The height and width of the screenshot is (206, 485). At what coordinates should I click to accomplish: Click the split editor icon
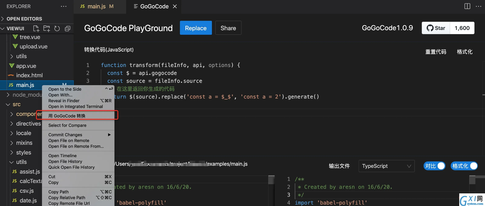pyautogui.click(x=467, y=6)
